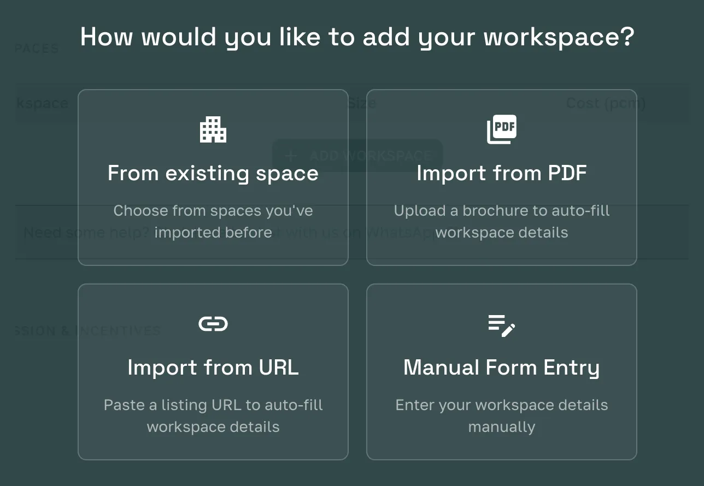This screenshot has width=704, height=486.
Task: Choose the Manual Form Entry card
Action: pos(502,371)
